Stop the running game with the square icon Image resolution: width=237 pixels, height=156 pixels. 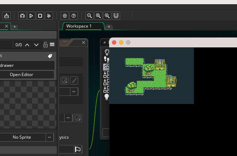point(40,16)
